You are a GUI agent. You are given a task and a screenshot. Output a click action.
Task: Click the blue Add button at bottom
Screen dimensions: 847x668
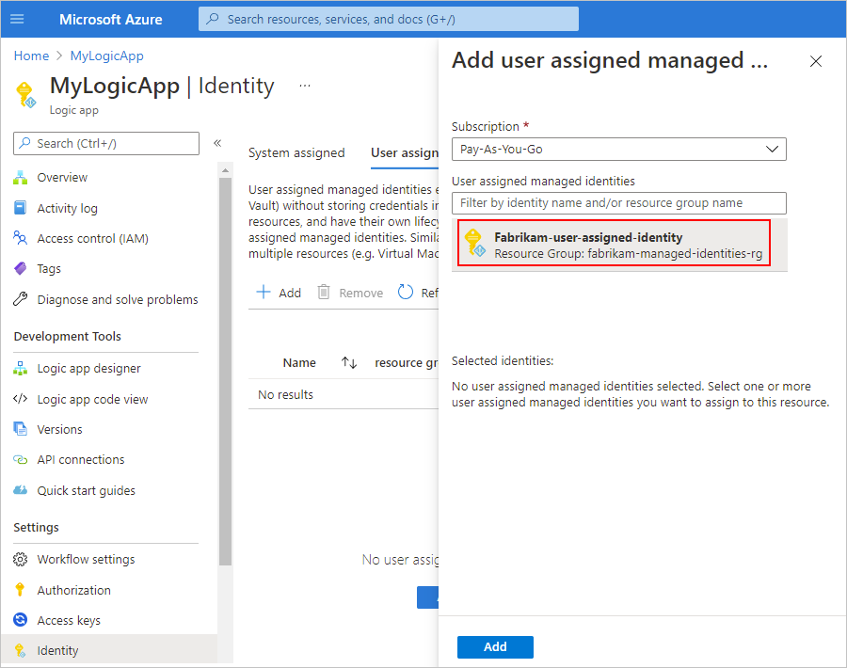(495, 647)
